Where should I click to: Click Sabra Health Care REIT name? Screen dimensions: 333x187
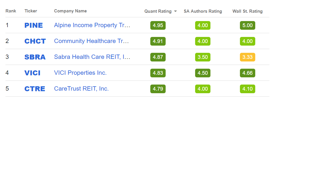click(92, 57)
